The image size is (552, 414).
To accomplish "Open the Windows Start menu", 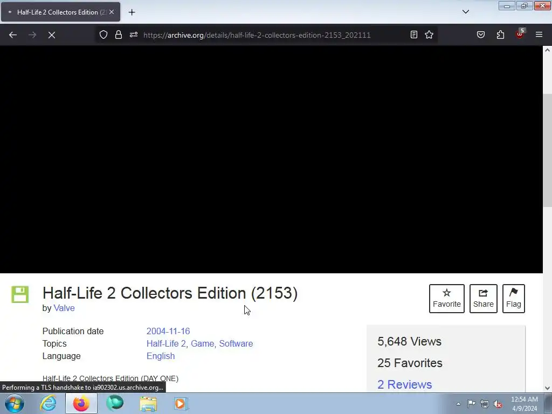I will tap(15, 403).
